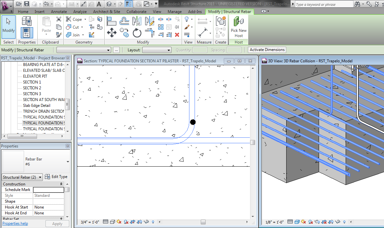Image resolution: width=384 pixels, height=228 pixels.
Task: Click the Cope geometry tool
Action: [74, 19]
